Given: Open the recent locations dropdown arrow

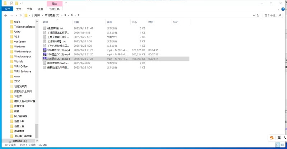Looking at the screenshot, I should pyautogui.click(x=17, y=15).
